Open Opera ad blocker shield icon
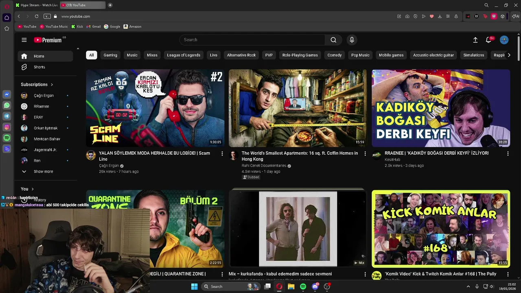This screenshot has width=521, height=293. (415, 16)
